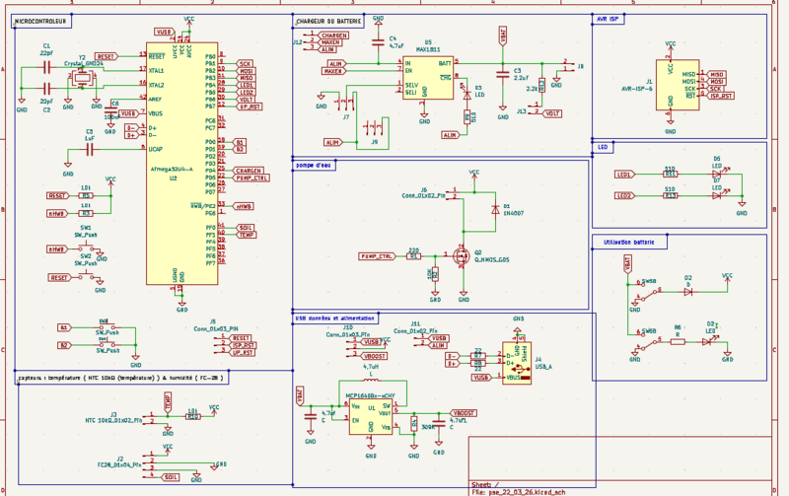The image size is (789, 496).
Task: Click the USB données et alimentation title
Action: click(x=334, y=318)
